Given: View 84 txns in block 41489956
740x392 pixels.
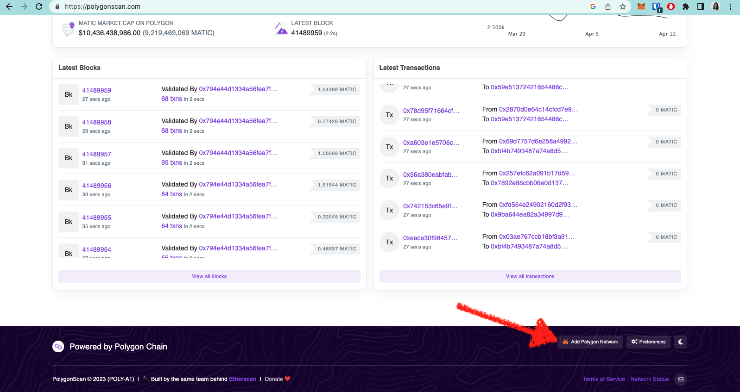Looking at the screenshot, I should pos(171,194).
